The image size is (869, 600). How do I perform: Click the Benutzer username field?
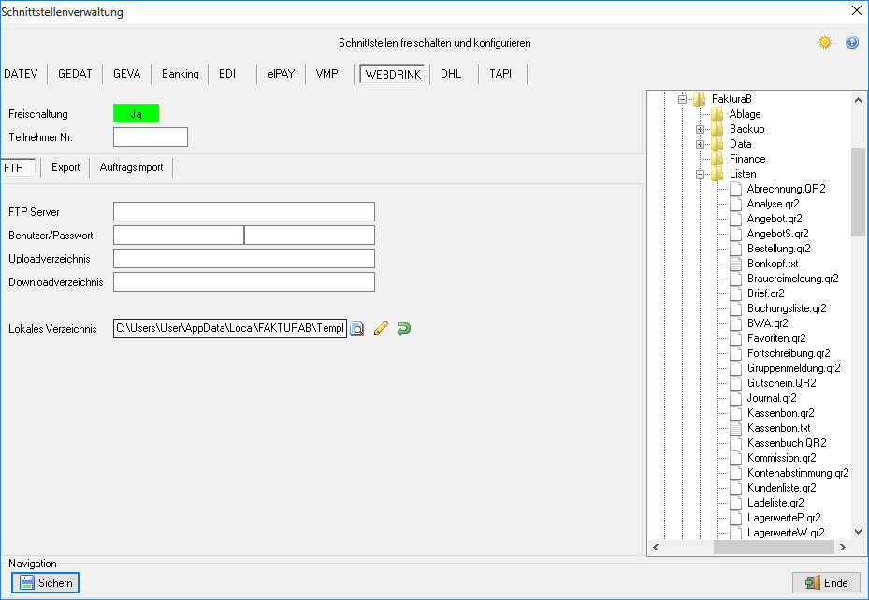[x=179, y=235]
